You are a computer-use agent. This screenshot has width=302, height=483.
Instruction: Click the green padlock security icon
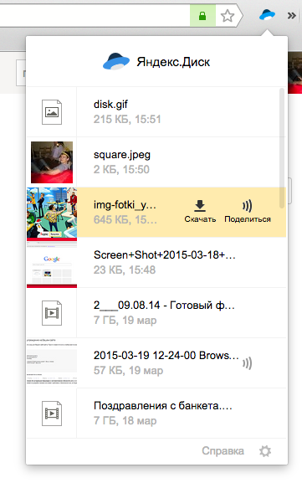pos(202,16)
